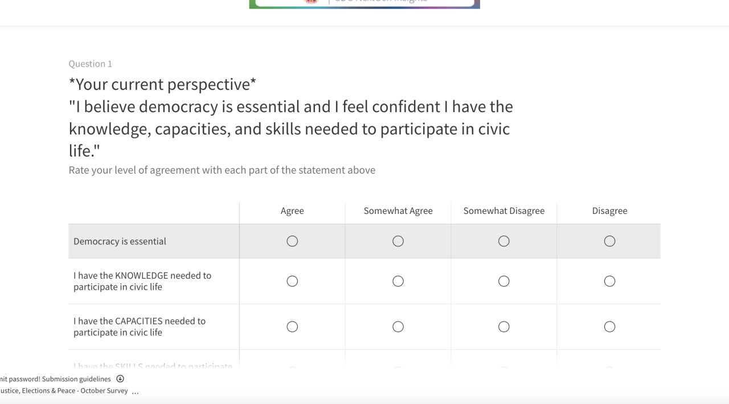This screenshot has width=729, height=404.
Task: Open the Elections & Peace October Survey link
Action: click(64, 391)
